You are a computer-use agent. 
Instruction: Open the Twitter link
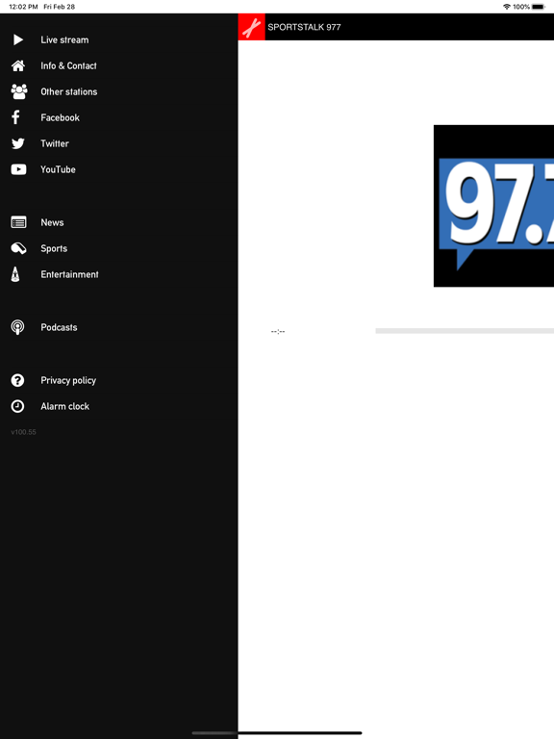coord(55,143)
